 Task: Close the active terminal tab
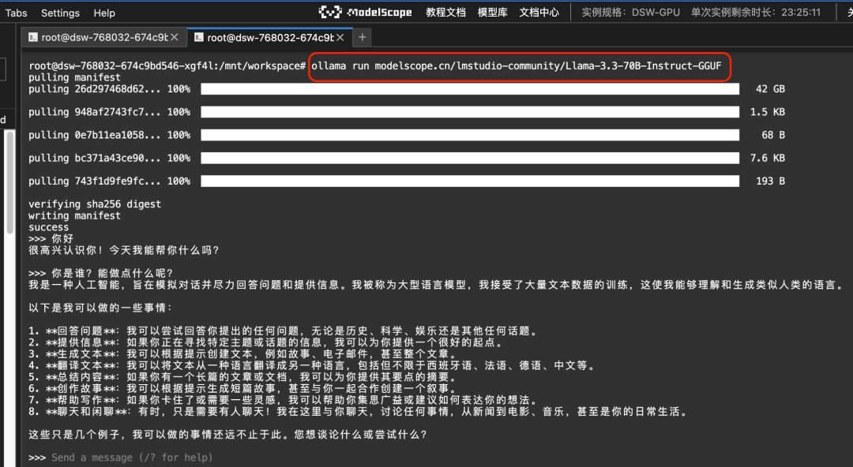coord(340,37)
